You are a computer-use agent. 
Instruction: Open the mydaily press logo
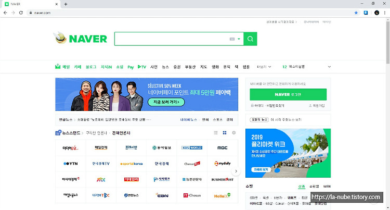pyautogui.click(x=223, y=164)
